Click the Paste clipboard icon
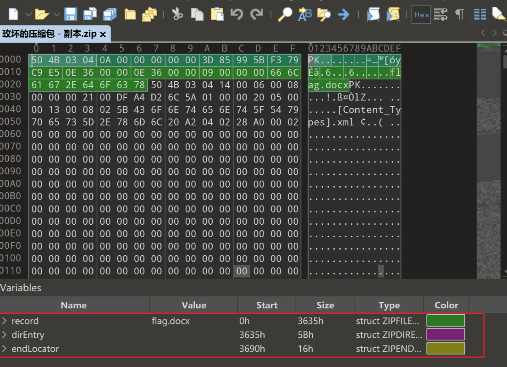Viewport: 507px width, 367px height. coord(217,14)
